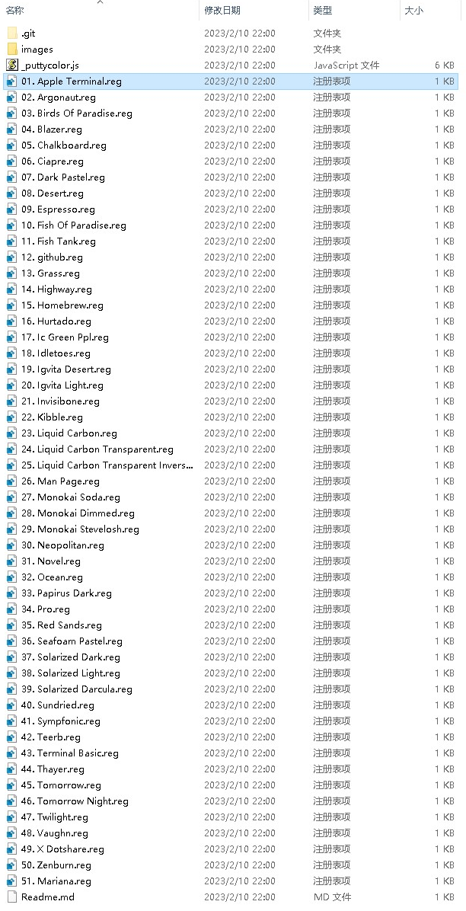466x911 pixels.
Task: Click the registry icon of 05. Chalkboard.reg
Action: click(12, 145)
